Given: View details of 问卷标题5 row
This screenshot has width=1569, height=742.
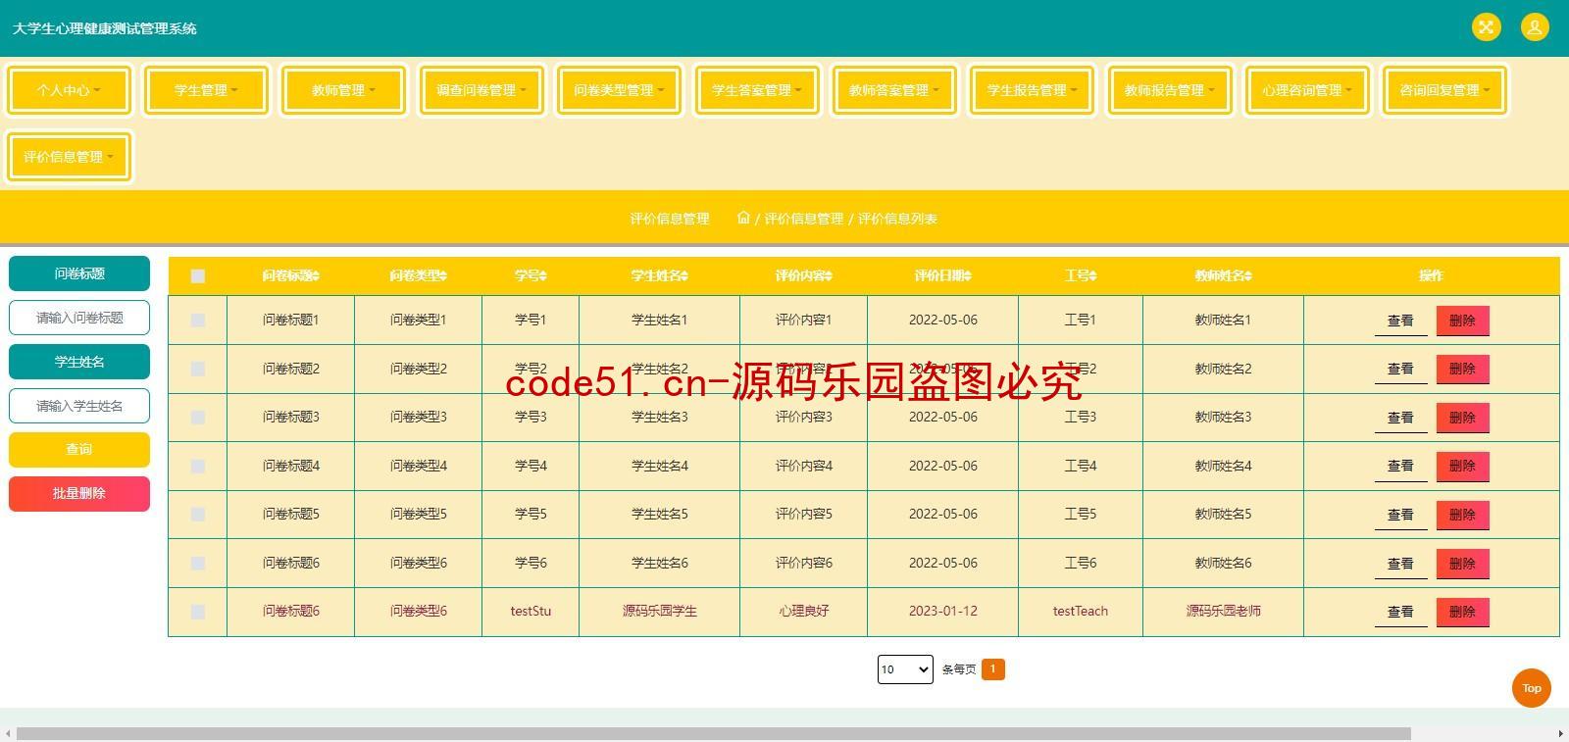Looking at the screenshot, I should [x=1400, y=515].
